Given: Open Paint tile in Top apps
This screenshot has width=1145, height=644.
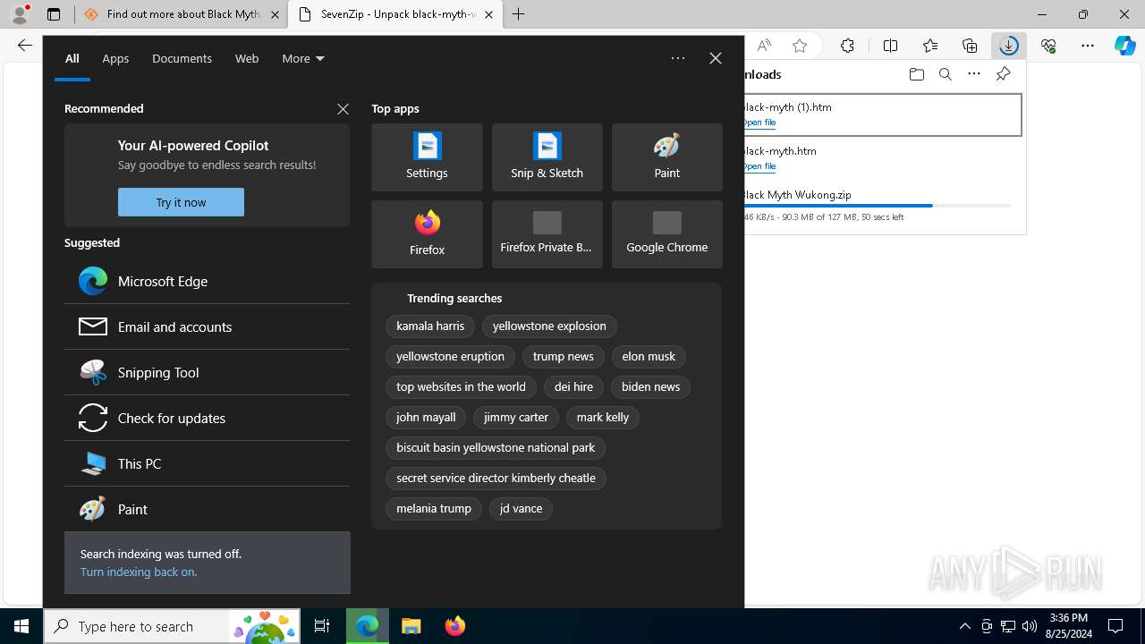Looking at the screenshot, I should coord(666,157).
